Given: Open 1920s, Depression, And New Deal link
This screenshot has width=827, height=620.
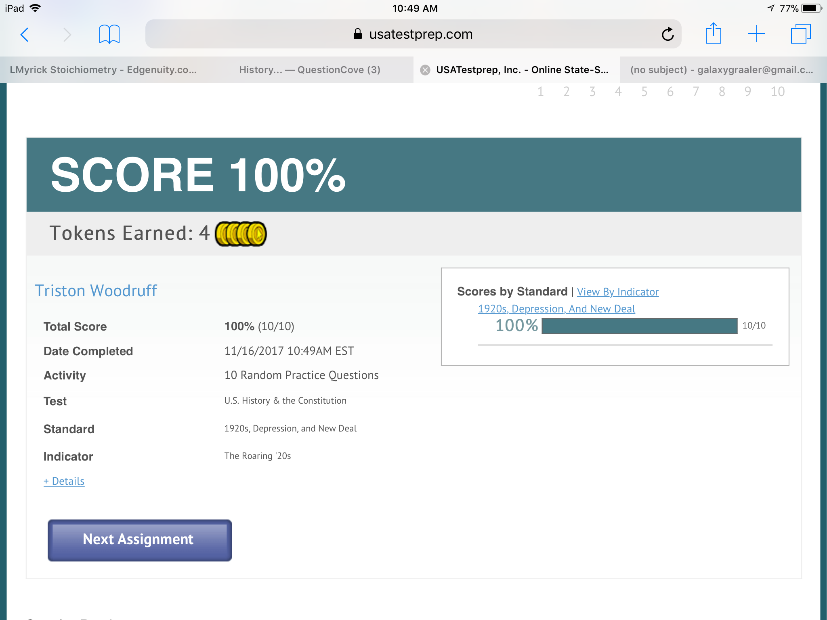Looking at the screenshot, I should (556, 309).
